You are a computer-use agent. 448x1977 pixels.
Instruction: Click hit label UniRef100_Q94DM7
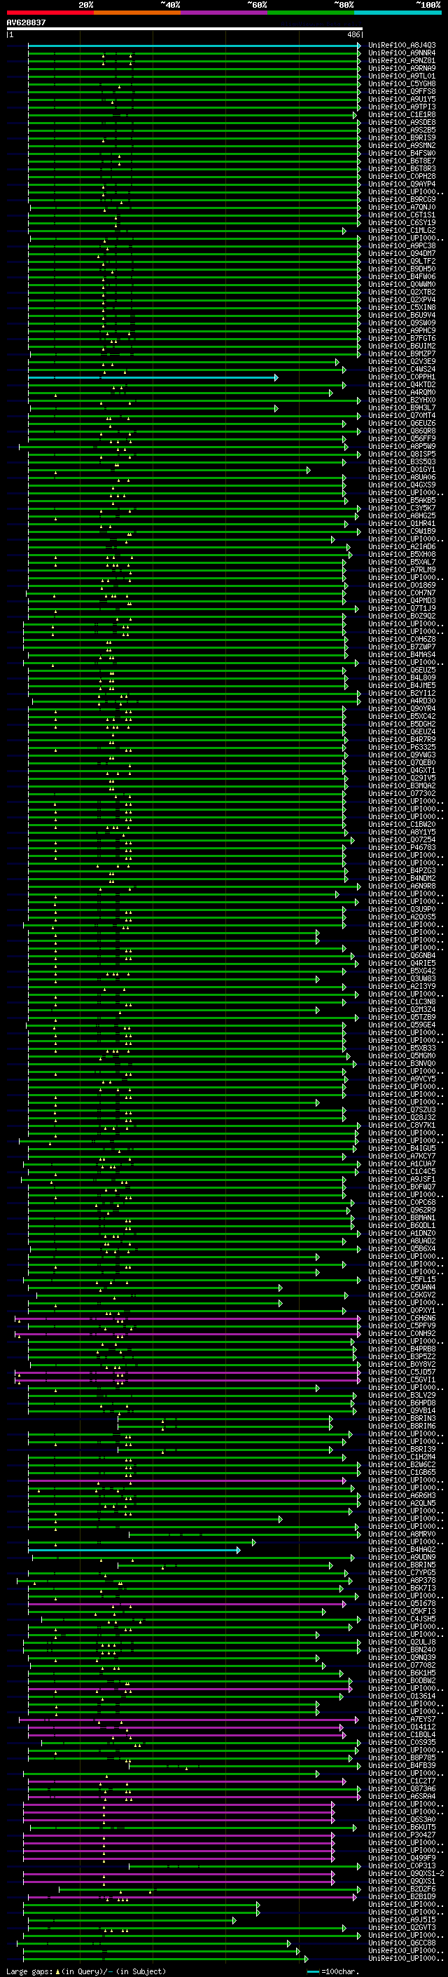point(402,253)
